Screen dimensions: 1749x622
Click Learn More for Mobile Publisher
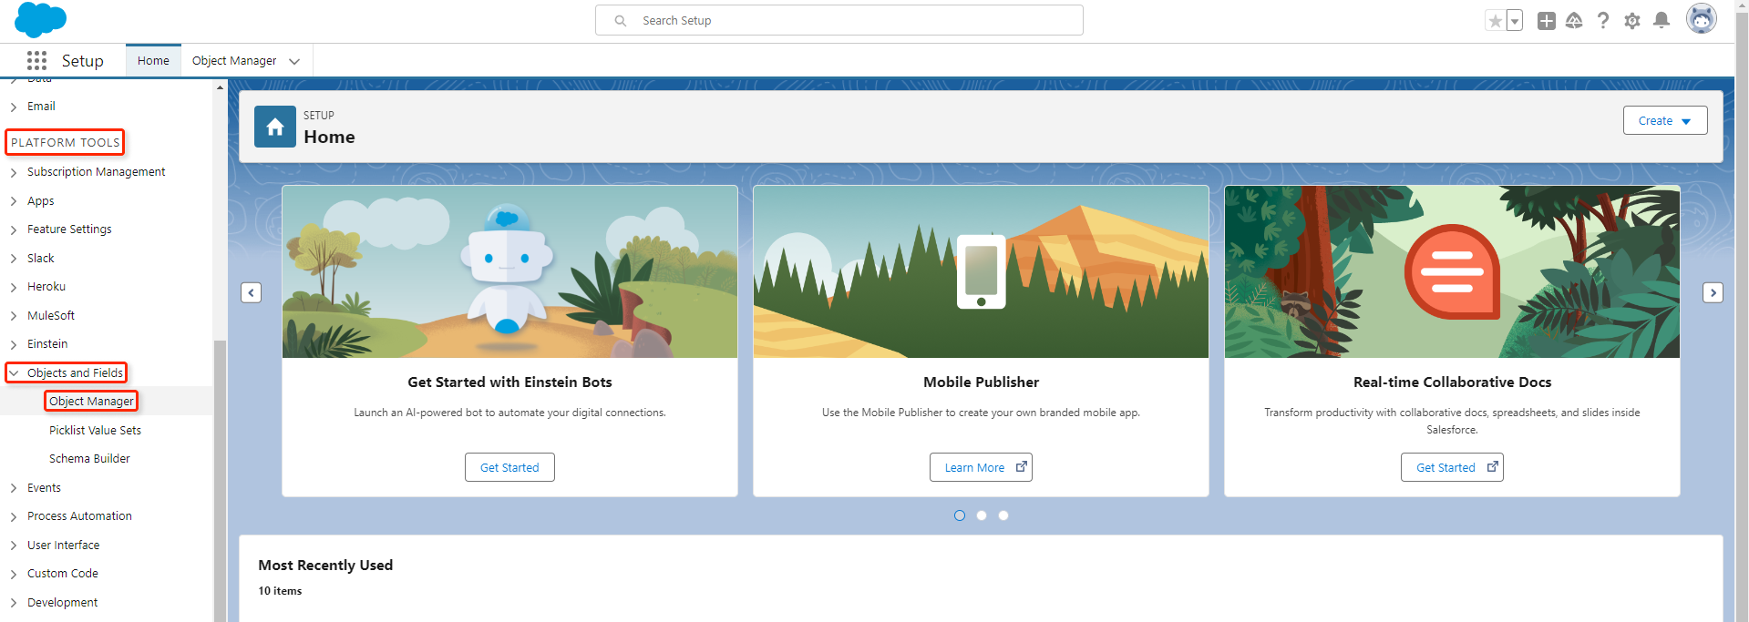click(x=981, y=467)
